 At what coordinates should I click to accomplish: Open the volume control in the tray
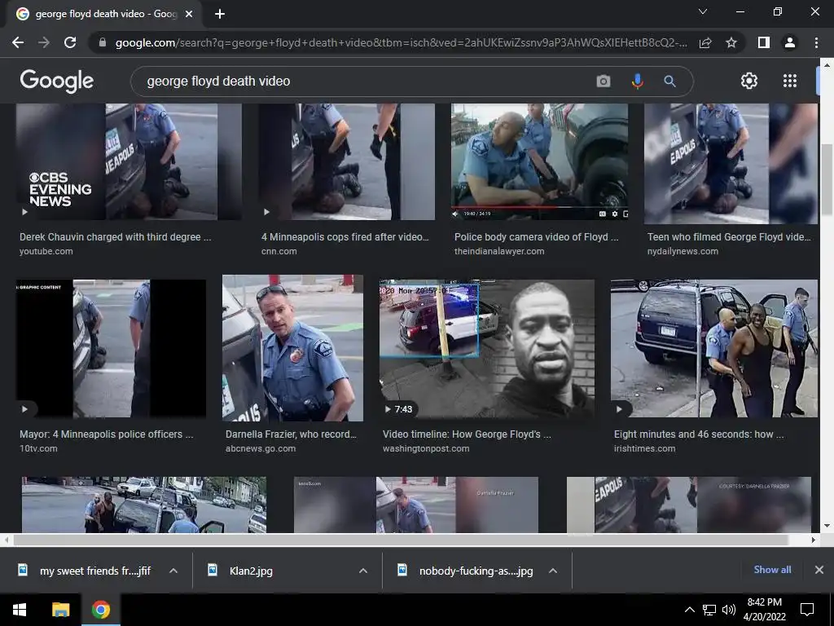(x=729, y=610)
